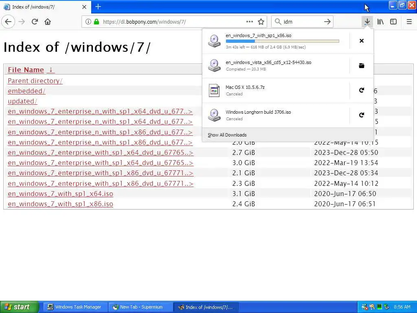Bookmark this page with the star
The height and width of the screenshot is (313, 417).
coord(261,22)
